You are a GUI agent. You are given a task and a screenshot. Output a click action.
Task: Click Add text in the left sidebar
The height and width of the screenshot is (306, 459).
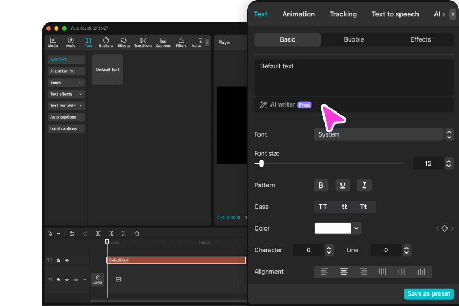[66, 60]
